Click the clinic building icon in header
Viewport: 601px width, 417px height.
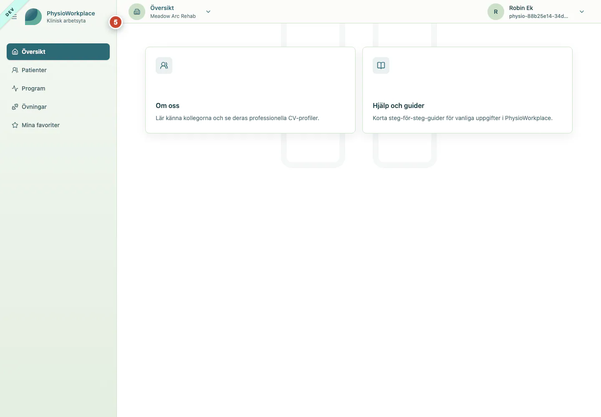click(x=137, y=12)
